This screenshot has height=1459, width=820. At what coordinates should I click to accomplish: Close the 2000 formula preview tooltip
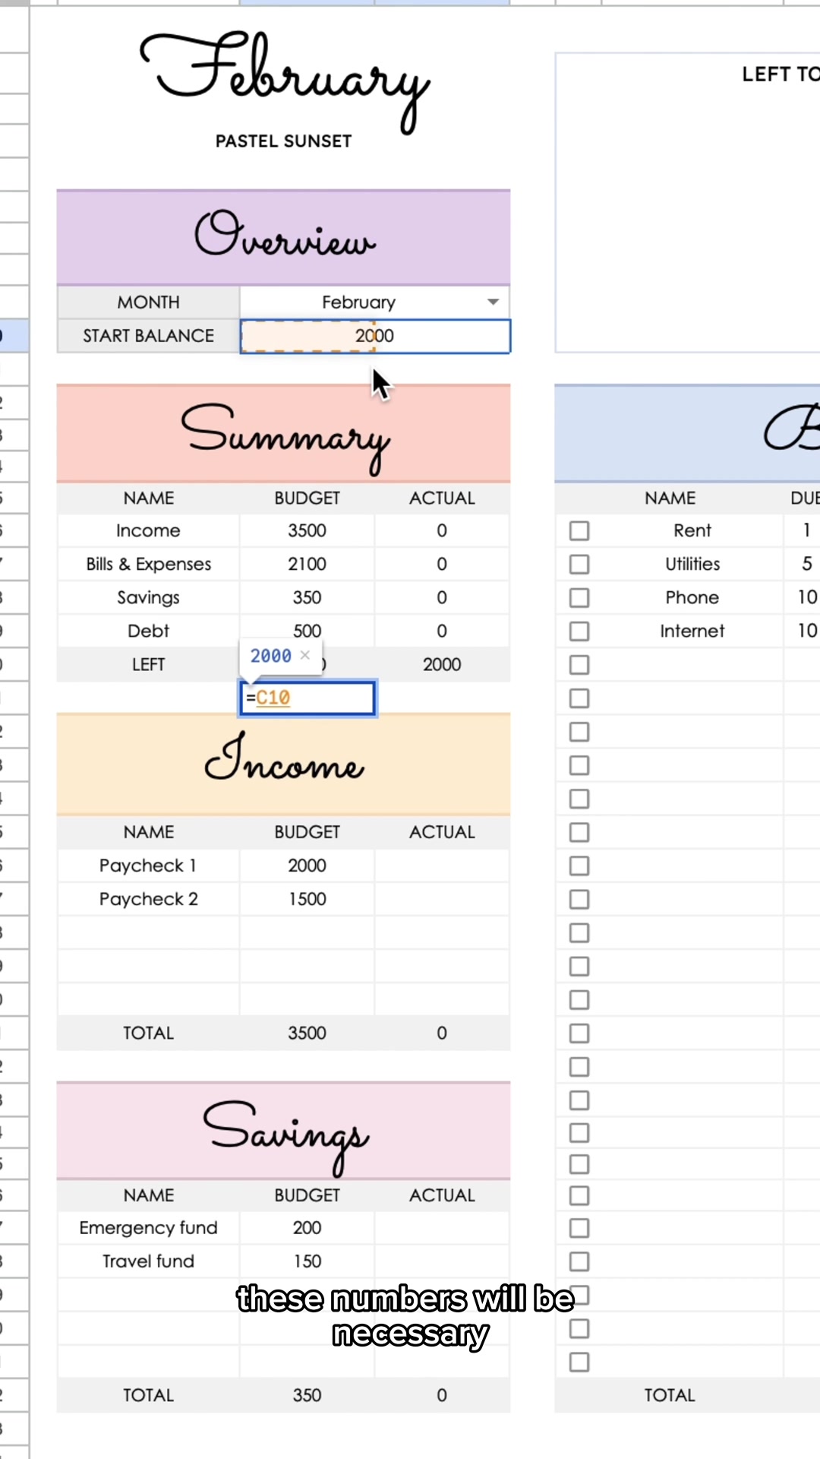[x=305, y=655]
